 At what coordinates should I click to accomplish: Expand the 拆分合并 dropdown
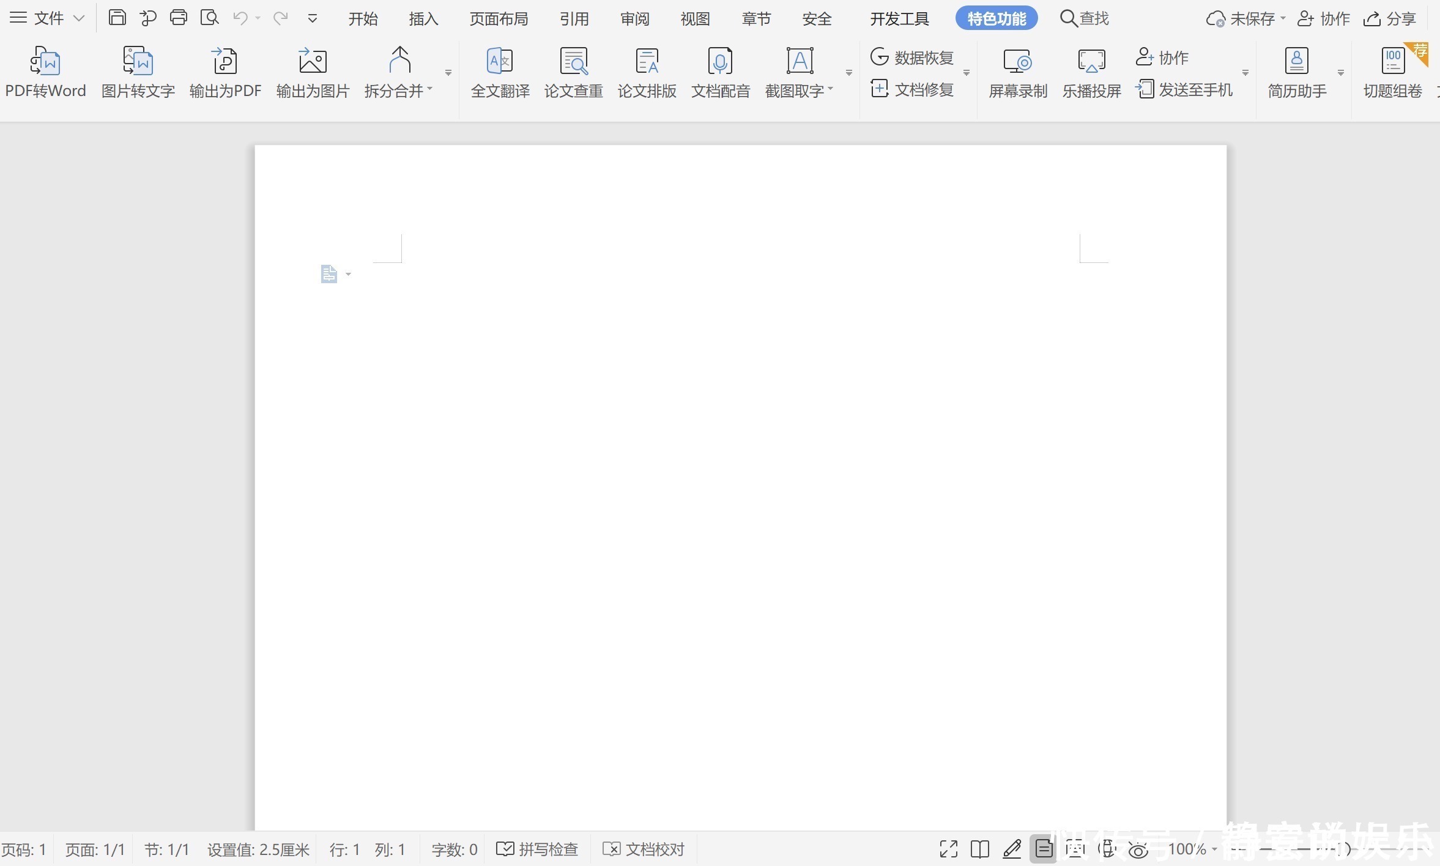click(430, 89)
